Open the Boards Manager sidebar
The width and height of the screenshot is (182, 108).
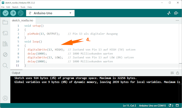tap(5, 33)
